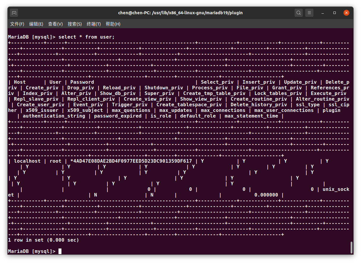Open the 查看(V) menu
Image resolution: width=361 pixels, height=263 pixels.
tap(56, 24)
